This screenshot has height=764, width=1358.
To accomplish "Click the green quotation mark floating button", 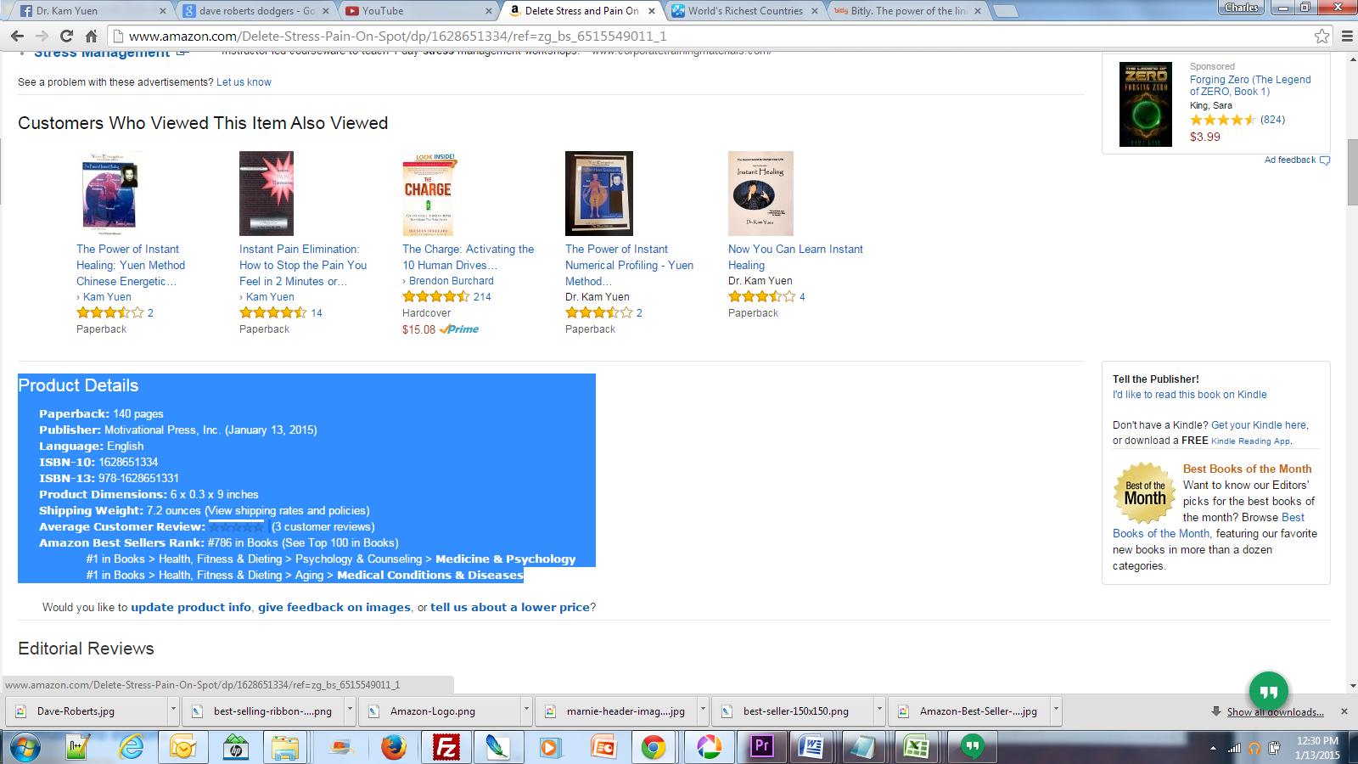I will click(1268, 691).
